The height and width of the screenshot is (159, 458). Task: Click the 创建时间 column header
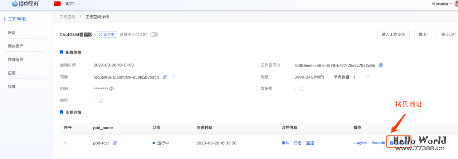tap(204, 128)
